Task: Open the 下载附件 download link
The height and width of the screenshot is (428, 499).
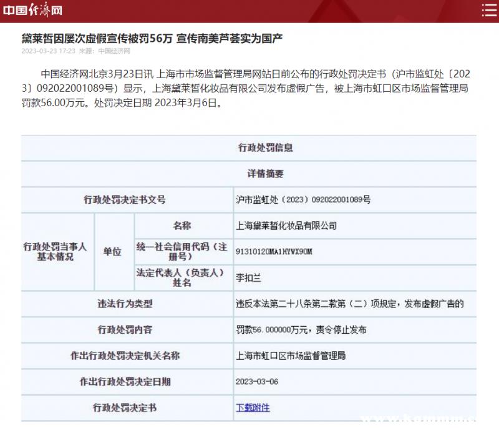Action: coord(253,407)
